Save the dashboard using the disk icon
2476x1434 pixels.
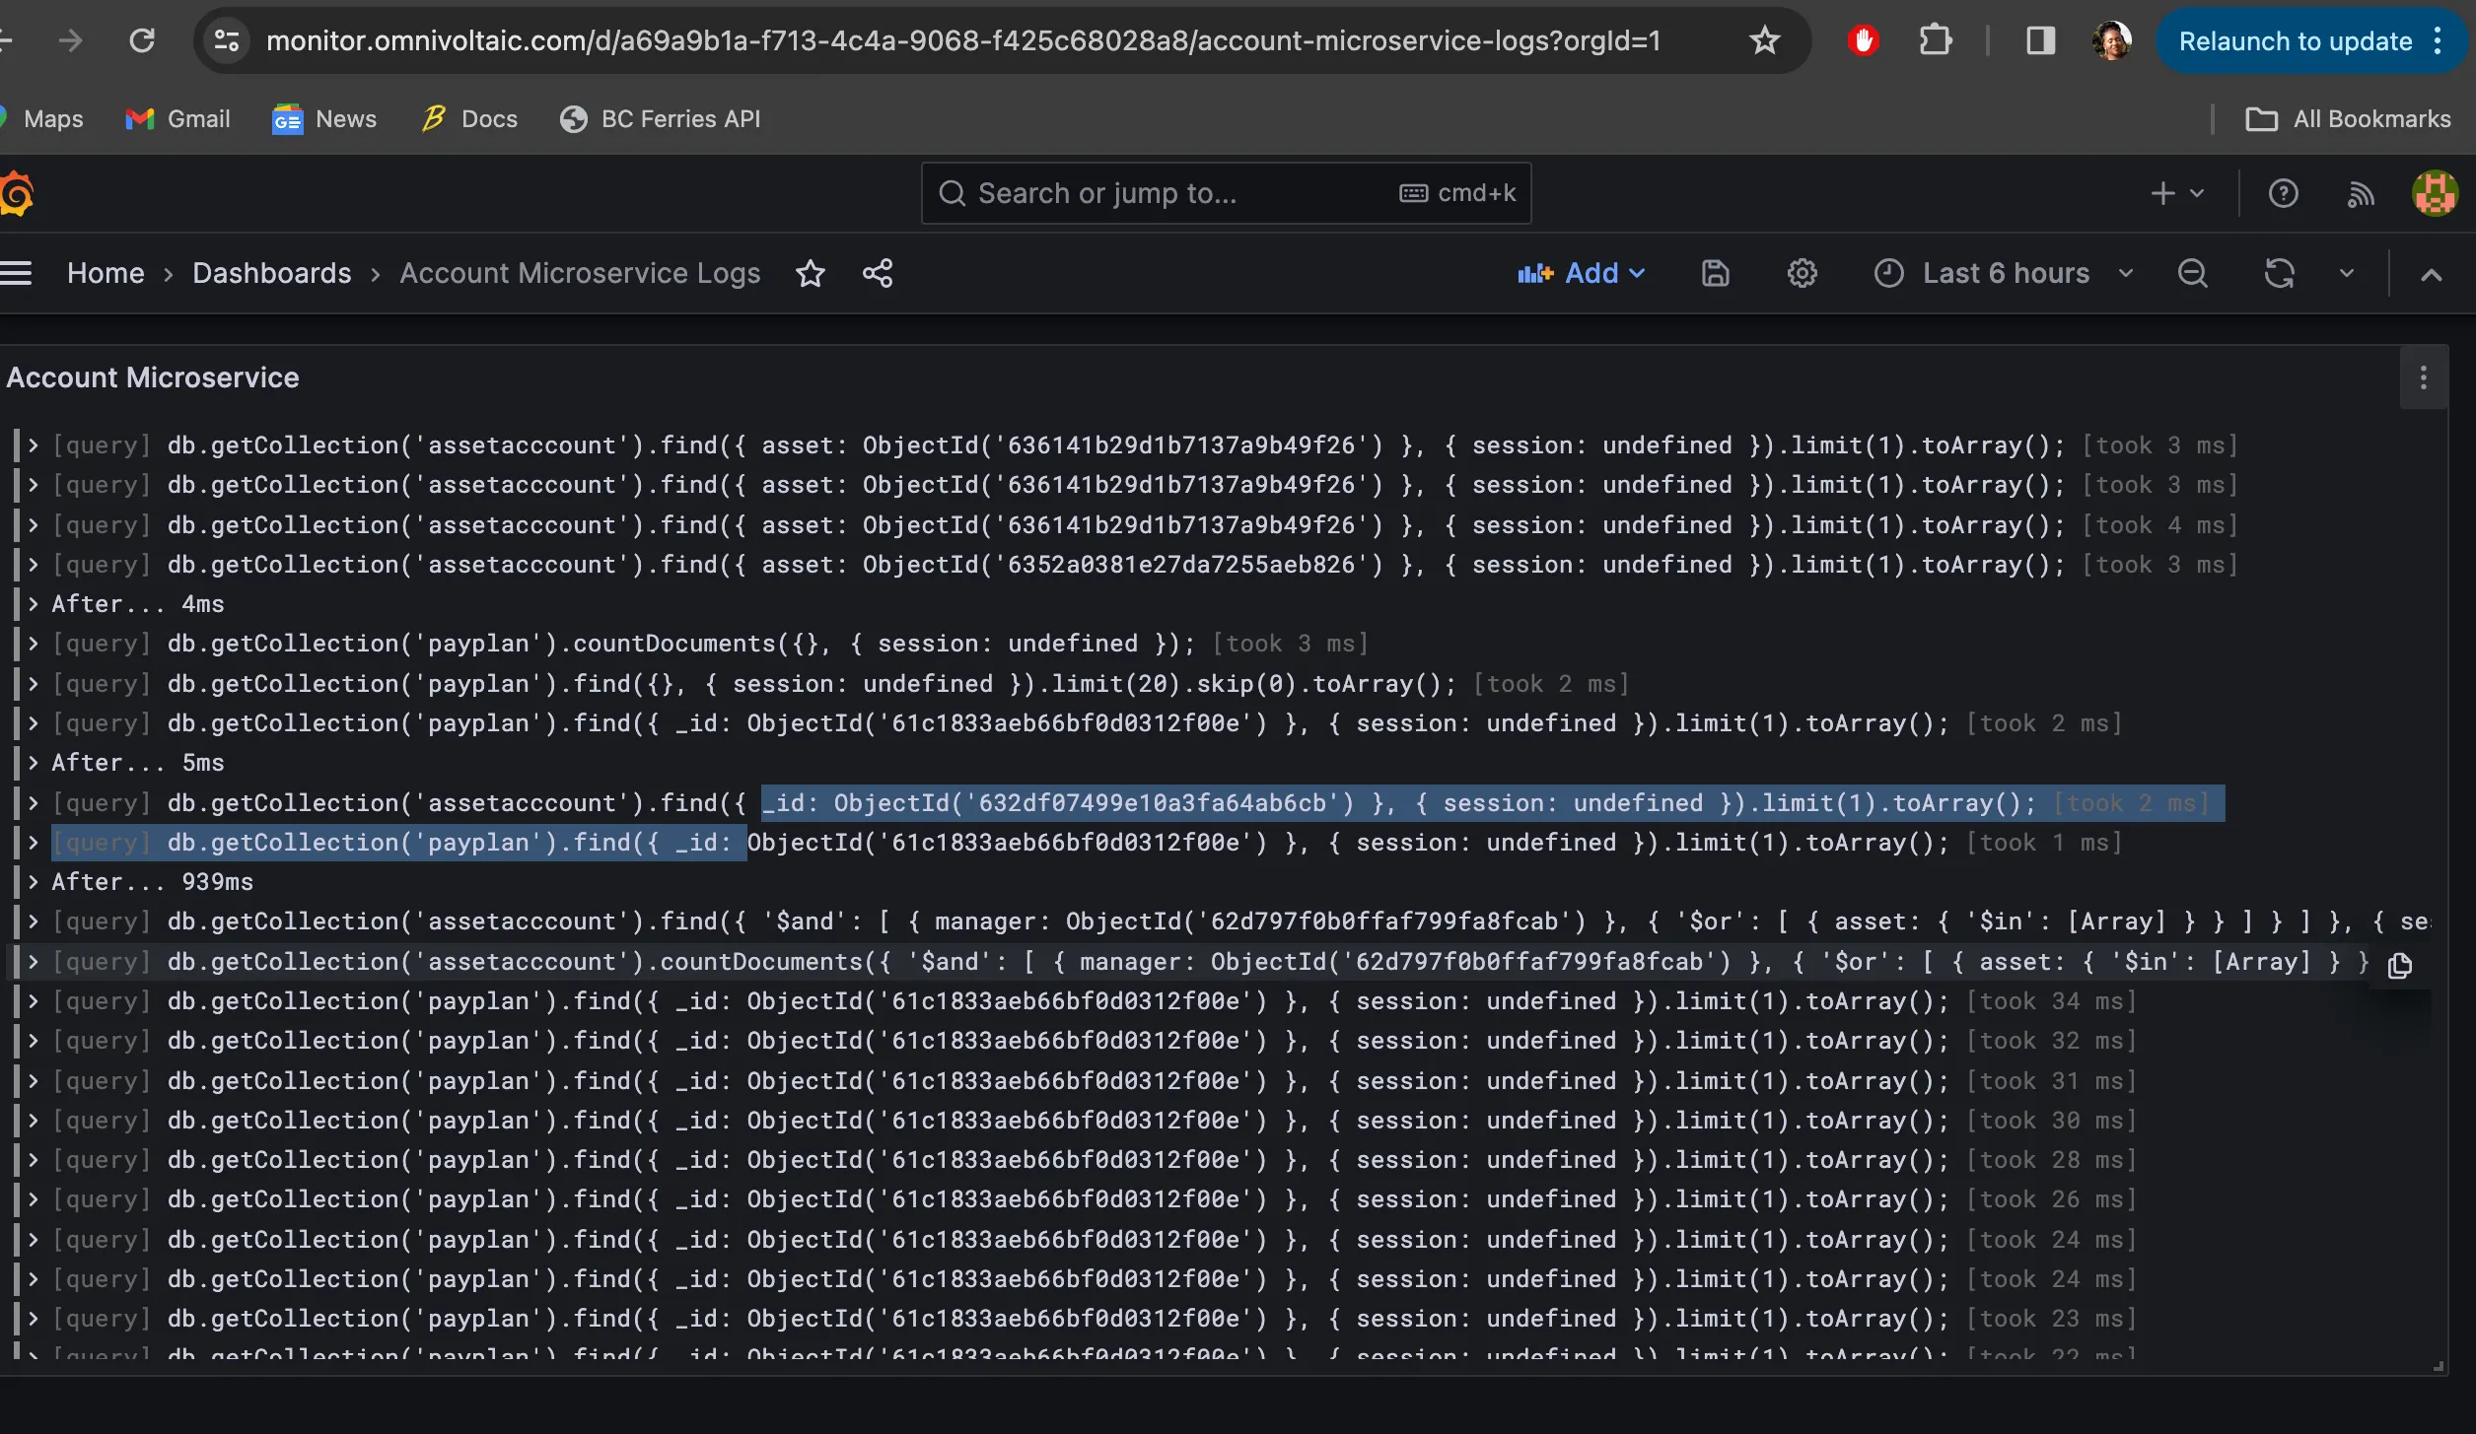(1715, 273)
